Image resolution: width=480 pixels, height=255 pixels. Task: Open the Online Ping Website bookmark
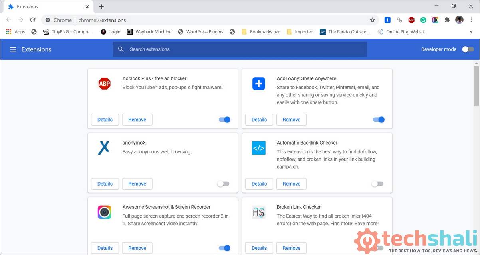[403, 32]
